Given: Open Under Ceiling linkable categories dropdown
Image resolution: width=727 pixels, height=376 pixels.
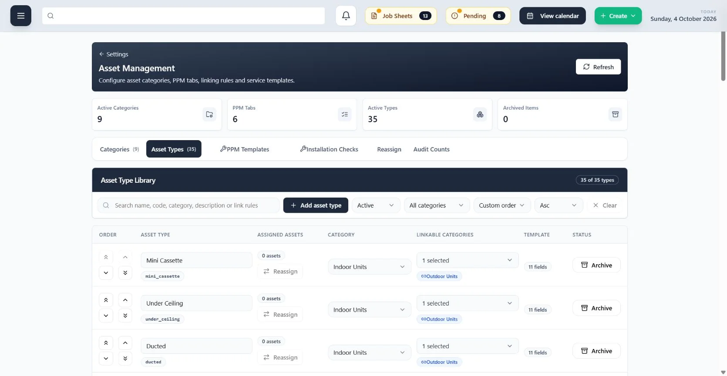Looking at the screenshot, I should tap(468, 303).
